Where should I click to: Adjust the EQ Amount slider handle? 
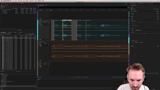coord(145,33)
